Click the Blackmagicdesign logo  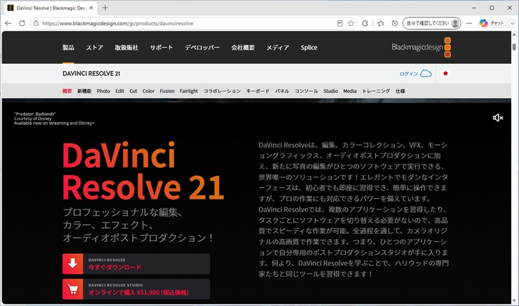click(x=421, y=47)
